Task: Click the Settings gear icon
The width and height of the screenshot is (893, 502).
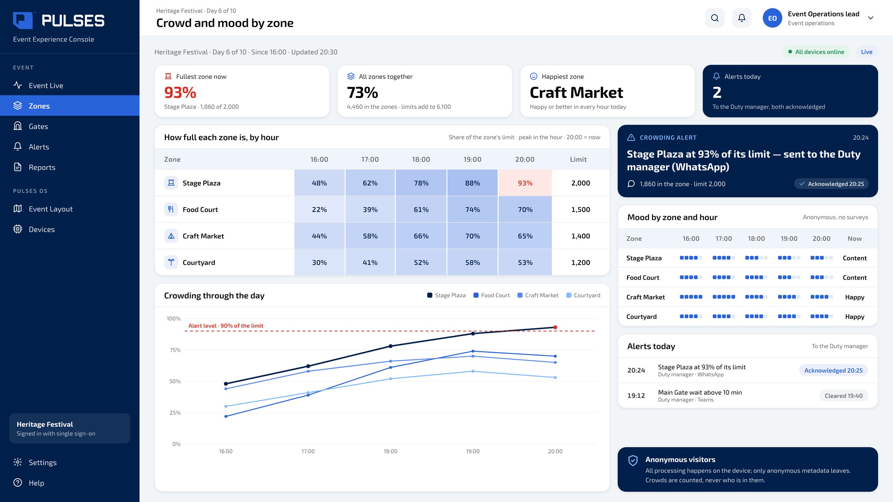Action: [17, 462]
